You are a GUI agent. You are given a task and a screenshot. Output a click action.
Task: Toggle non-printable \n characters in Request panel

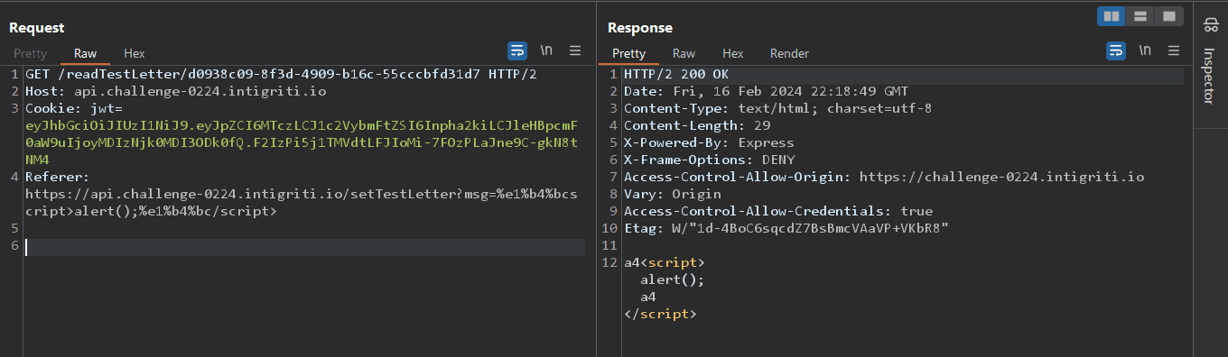click(x=546, y=50)
